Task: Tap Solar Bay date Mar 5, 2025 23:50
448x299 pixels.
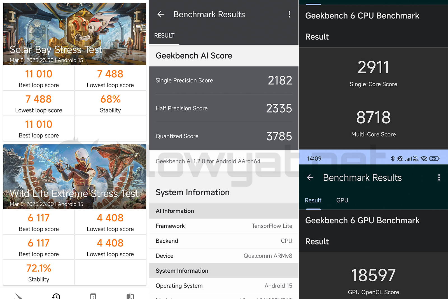Action: (32, 60)
